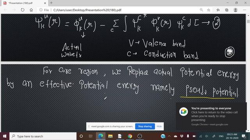Open the Collections icon in Edge
This screenshot has width=250, height=140.
coord(227,10)
